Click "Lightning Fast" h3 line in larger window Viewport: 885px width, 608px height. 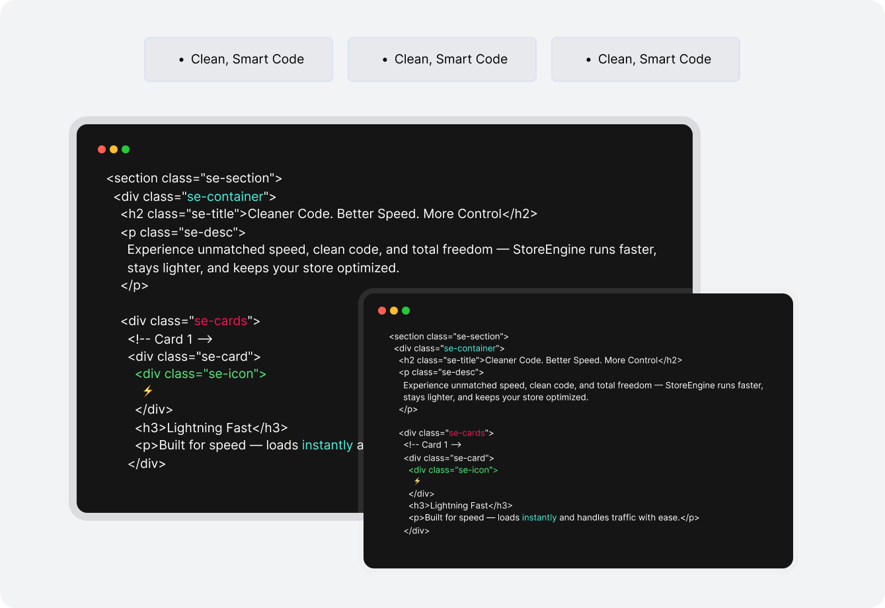tap(212, 428)
